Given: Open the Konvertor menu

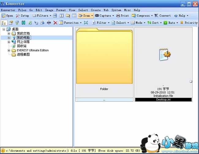Looking at the screenshot, I should [x=8, y=10].
